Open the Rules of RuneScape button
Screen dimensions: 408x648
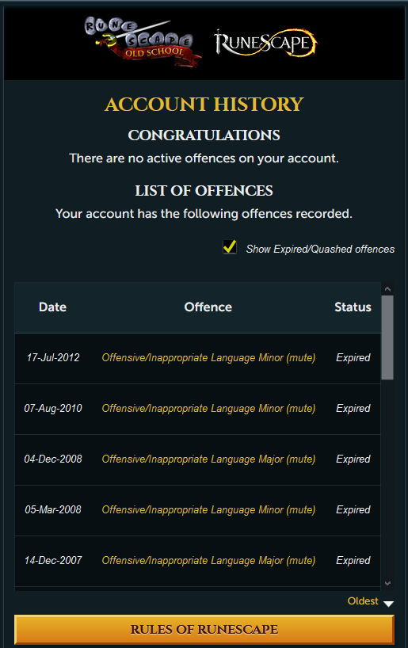click(204, 630)
